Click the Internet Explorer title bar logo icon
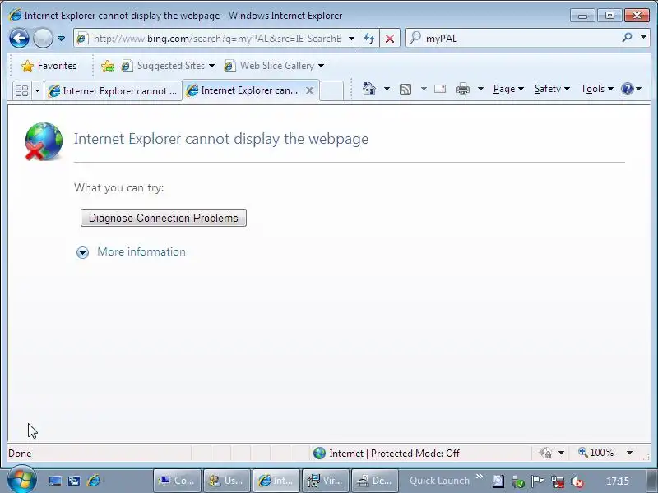Viewport: 658px width, 493px height. pyautogui.click(x=15, y=15)
